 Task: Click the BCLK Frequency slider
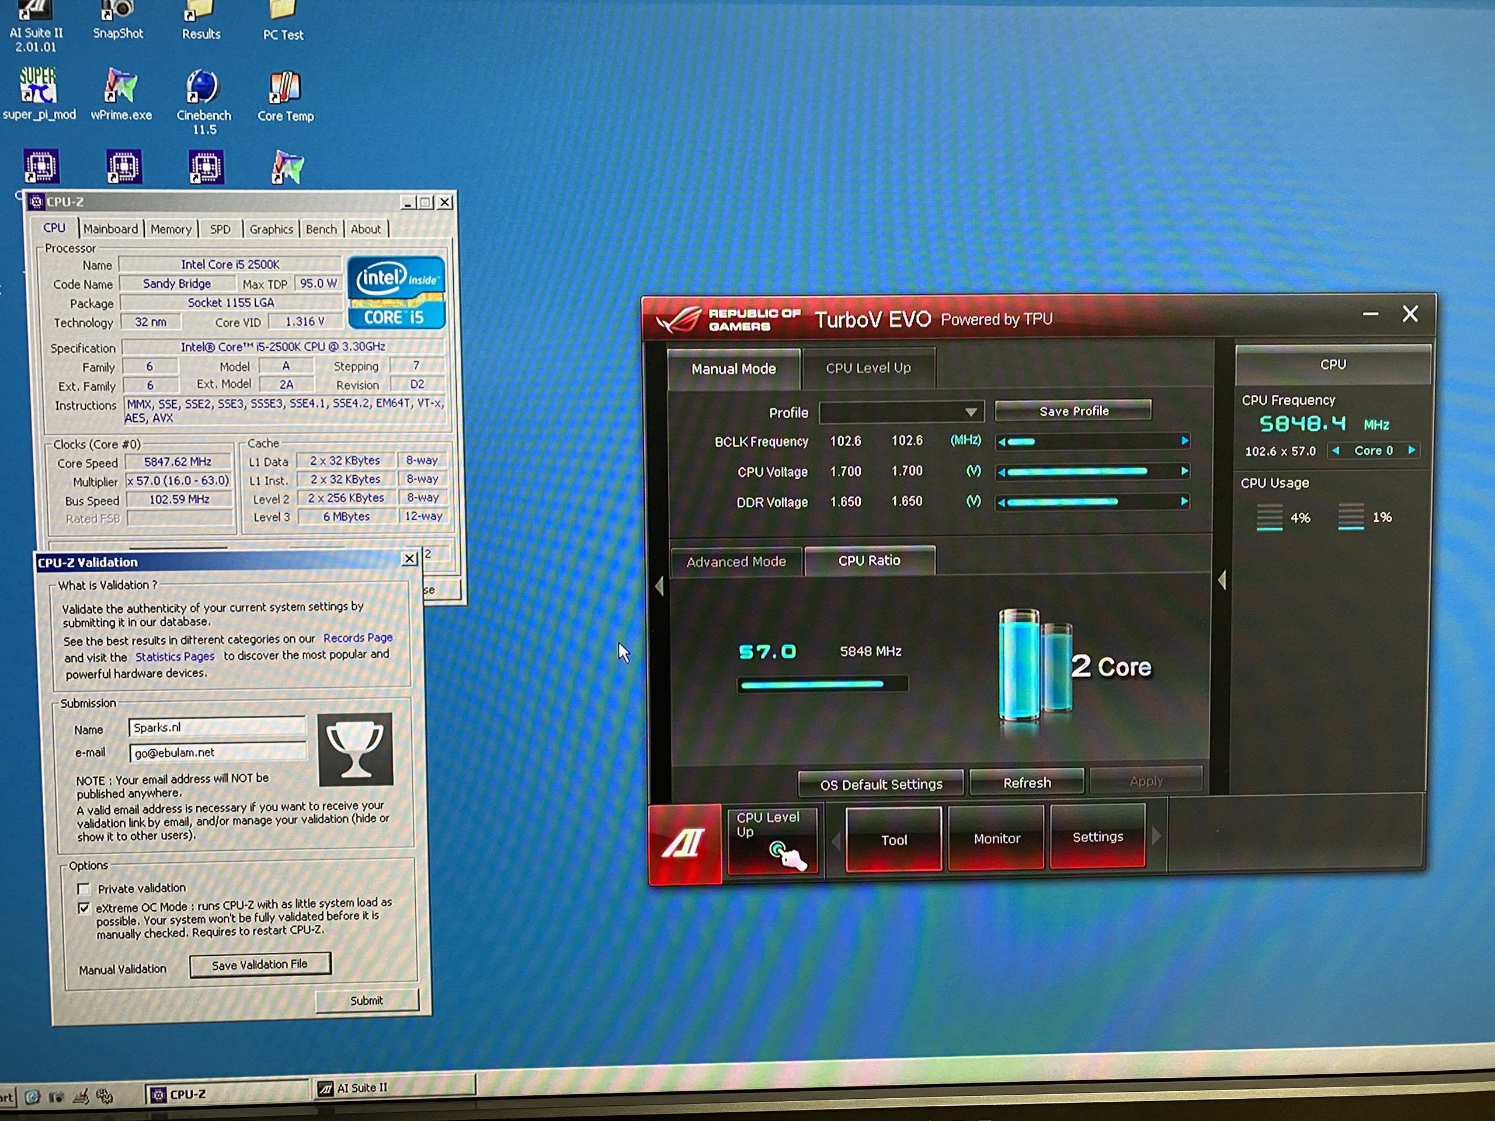[x=1093, y=441]
